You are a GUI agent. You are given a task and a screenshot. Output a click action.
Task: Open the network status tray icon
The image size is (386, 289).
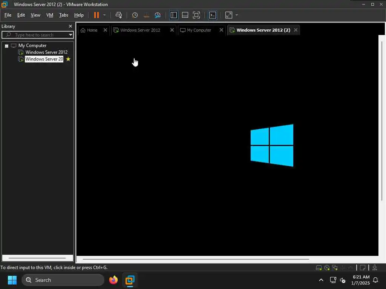pos(333,280)
